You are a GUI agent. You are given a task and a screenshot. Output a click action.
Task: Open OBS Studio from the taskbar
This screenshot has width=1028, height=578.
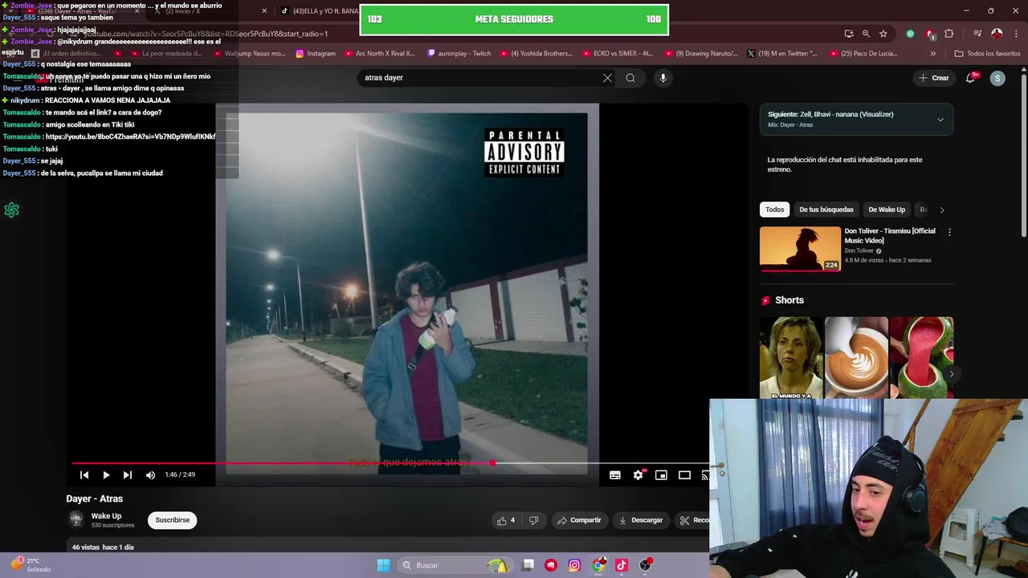coord(645,565)
